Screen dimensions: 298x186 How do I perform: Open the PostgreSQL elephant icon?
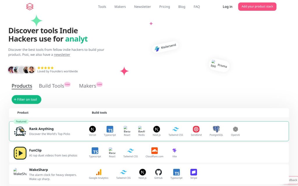click(x=216, y=129)
